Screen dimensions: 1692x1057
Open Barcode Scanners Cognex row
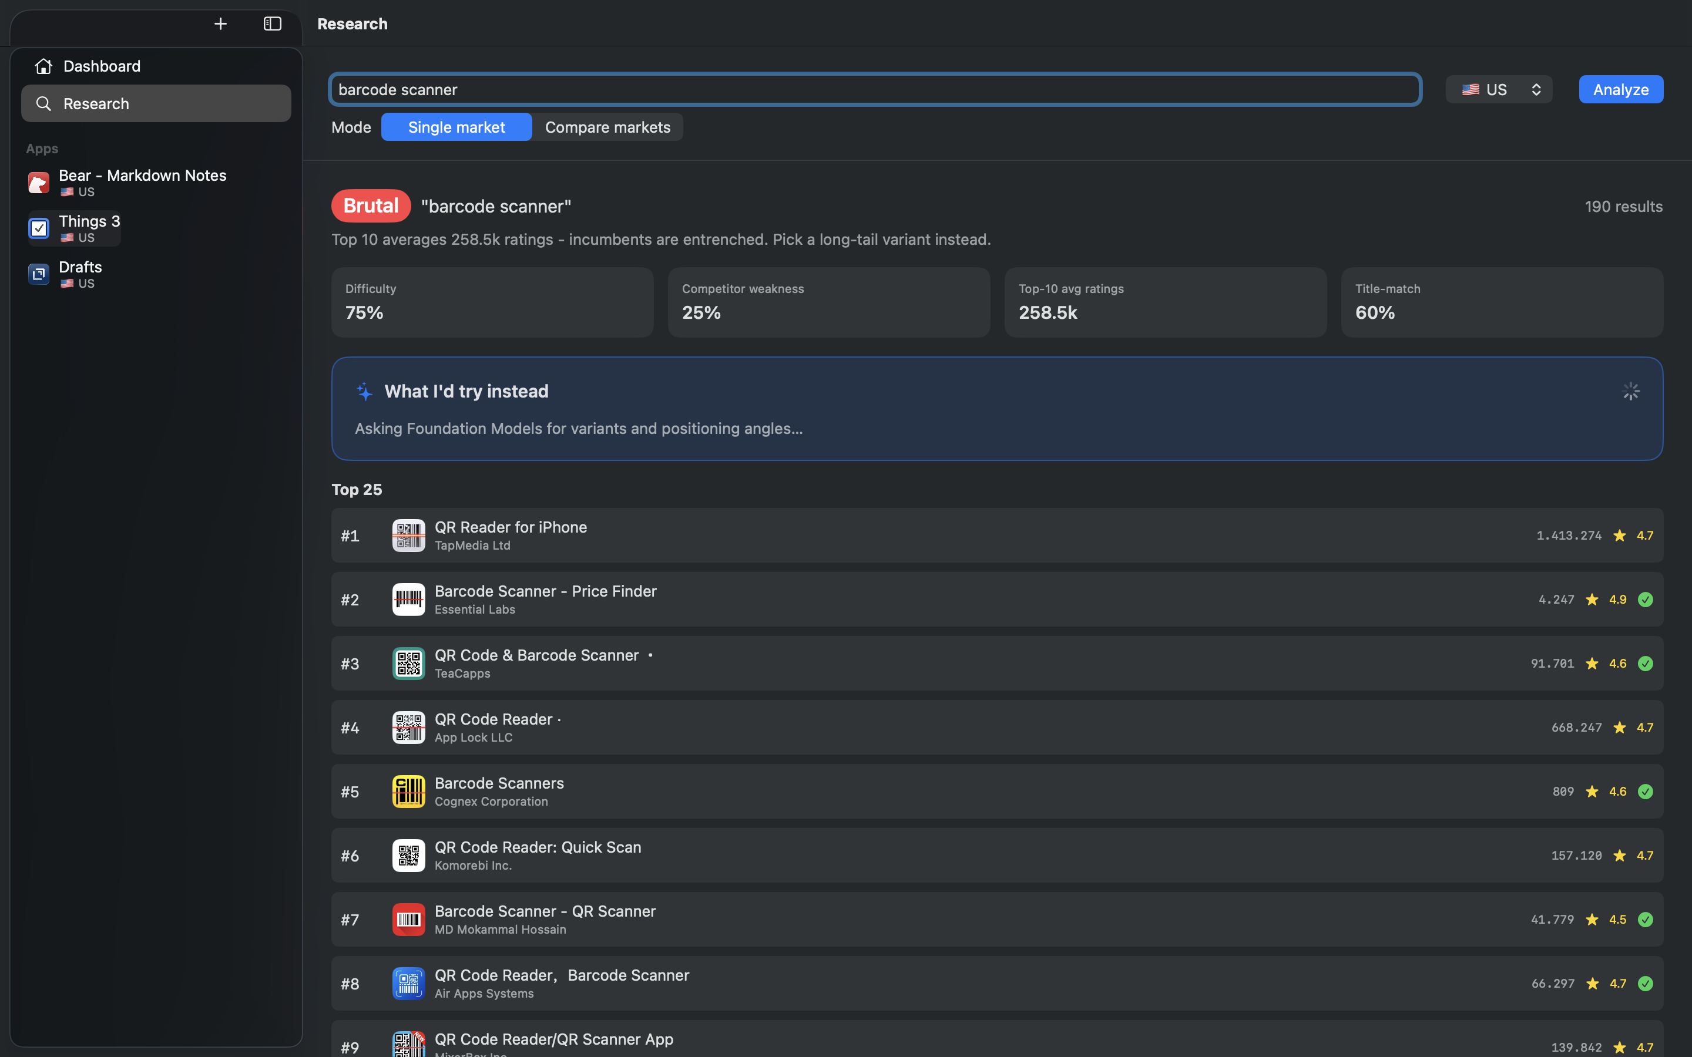coord(997,792)
